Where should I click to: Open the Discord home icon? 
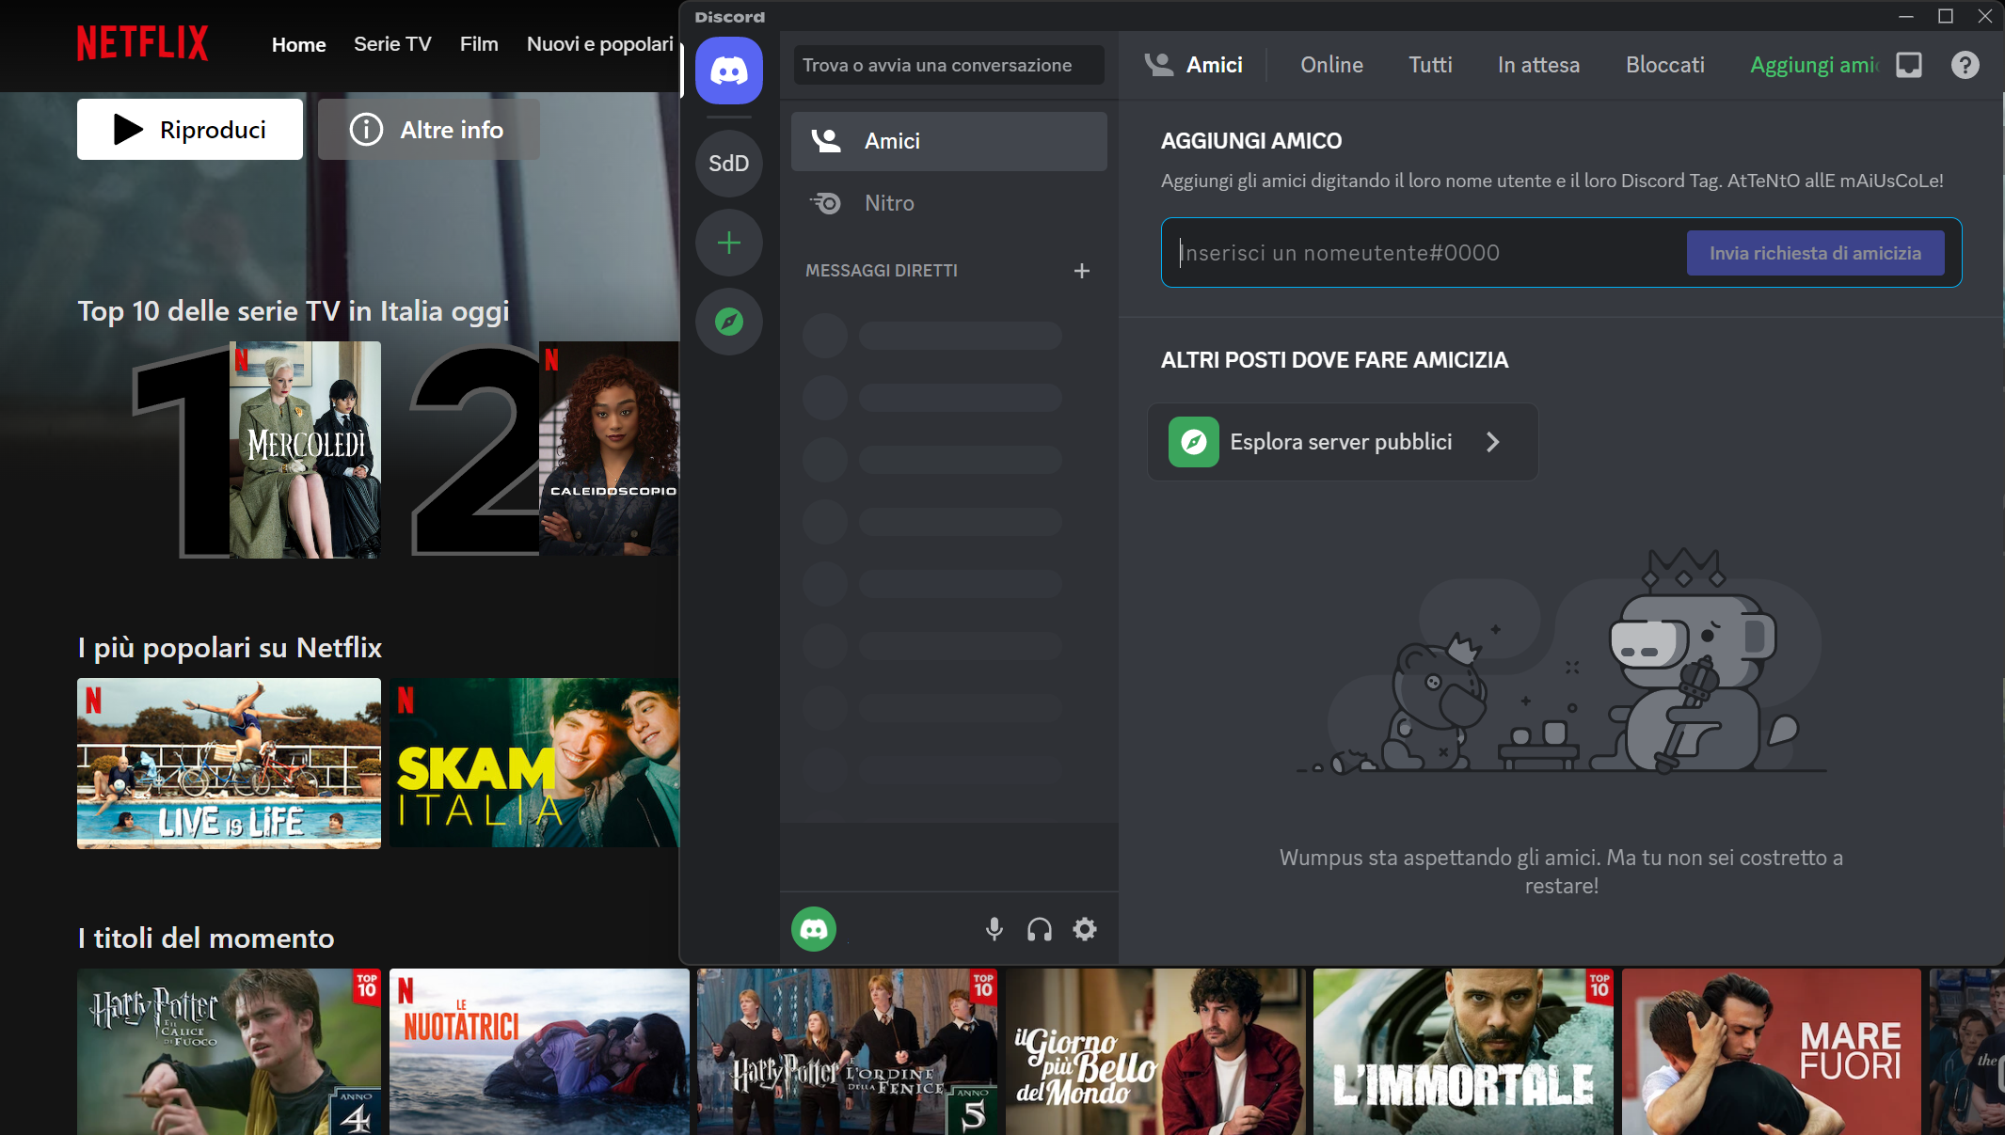click(x=729, y=70)
